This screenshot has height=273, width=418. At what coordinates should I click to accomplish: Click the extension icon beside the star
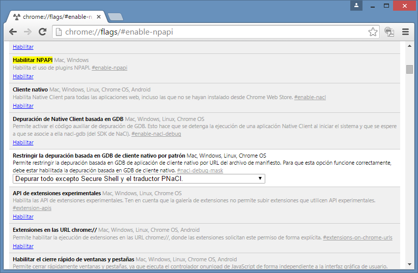pyautogui.click(x=389, y=32)
